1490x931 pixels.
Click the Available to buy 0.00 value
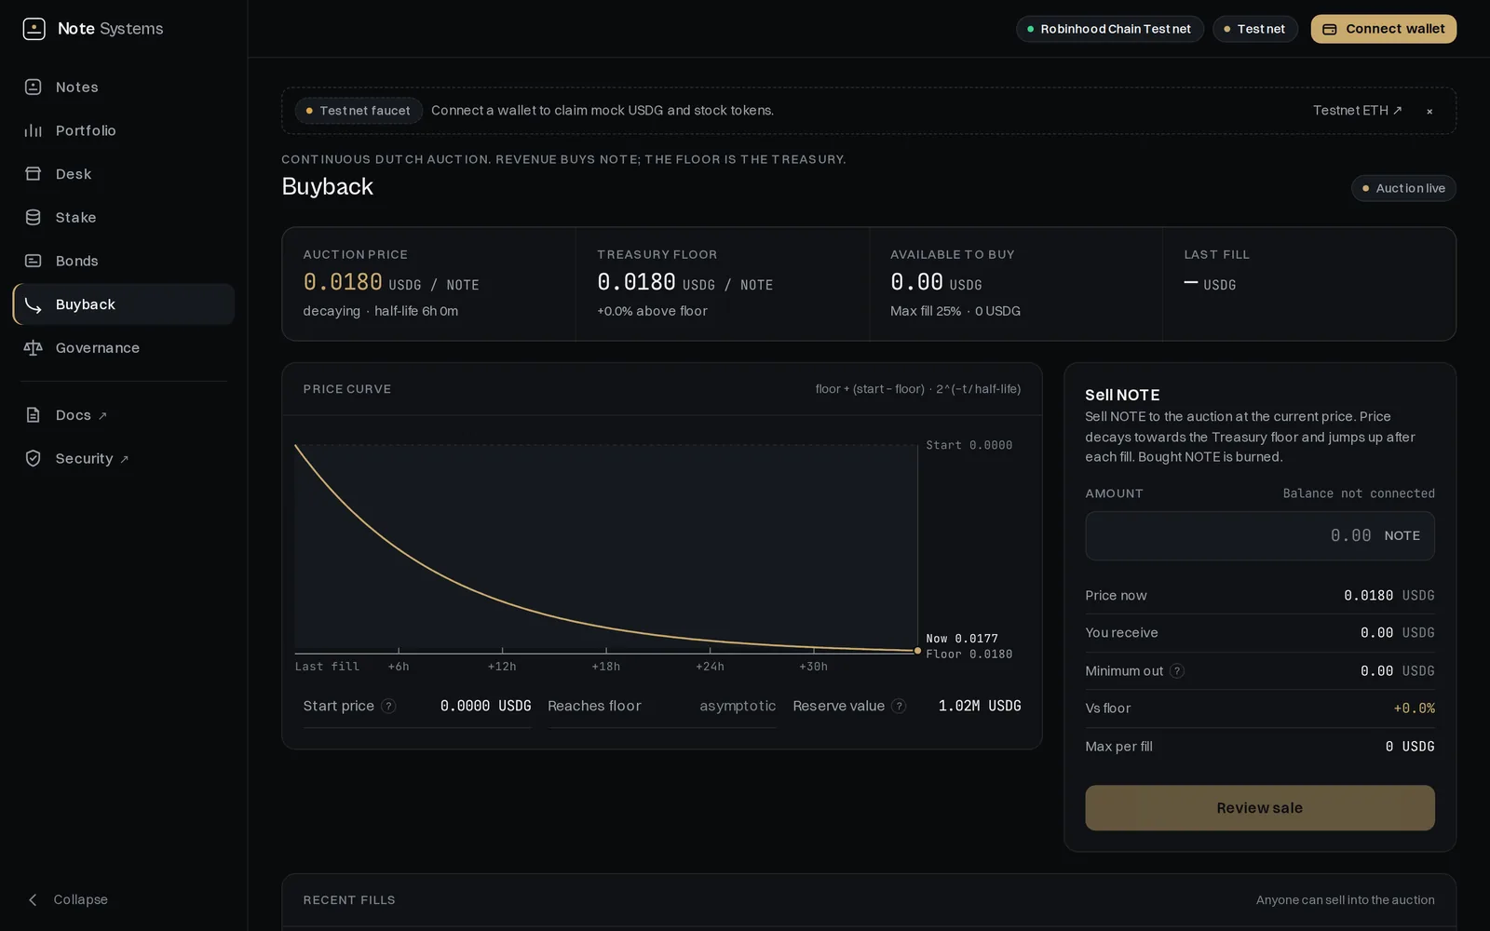point(916,282)
